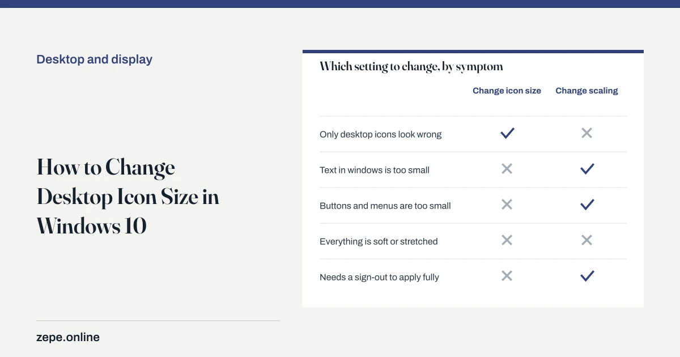Select the Needs a sign-out to apply fully label
Viewport: 680px width, 357px height.
[x=379, y=277]
